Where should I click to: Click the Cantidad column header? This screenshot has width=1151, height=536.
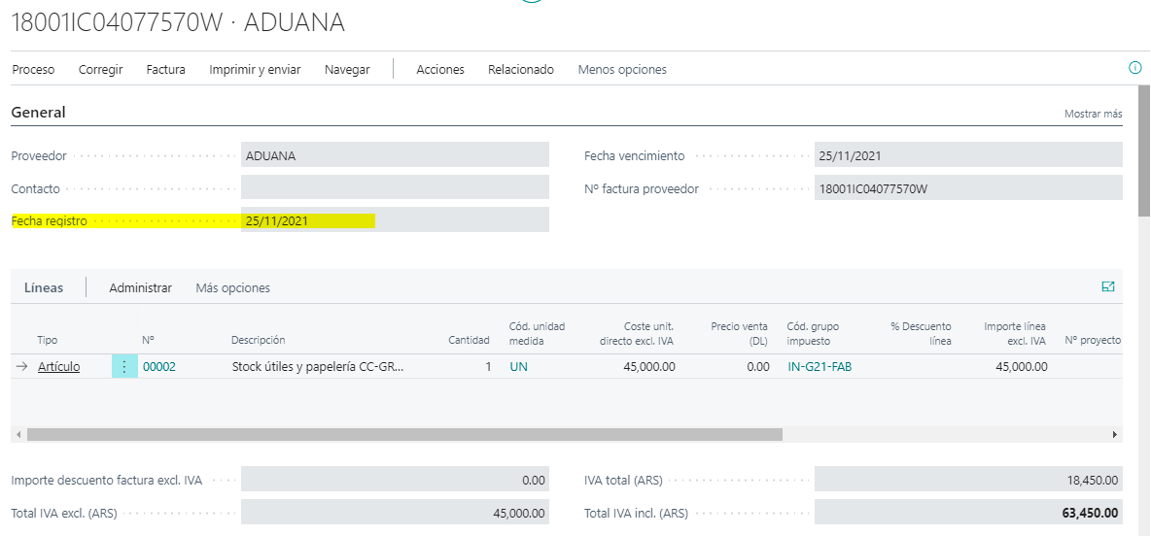(470, 340)
